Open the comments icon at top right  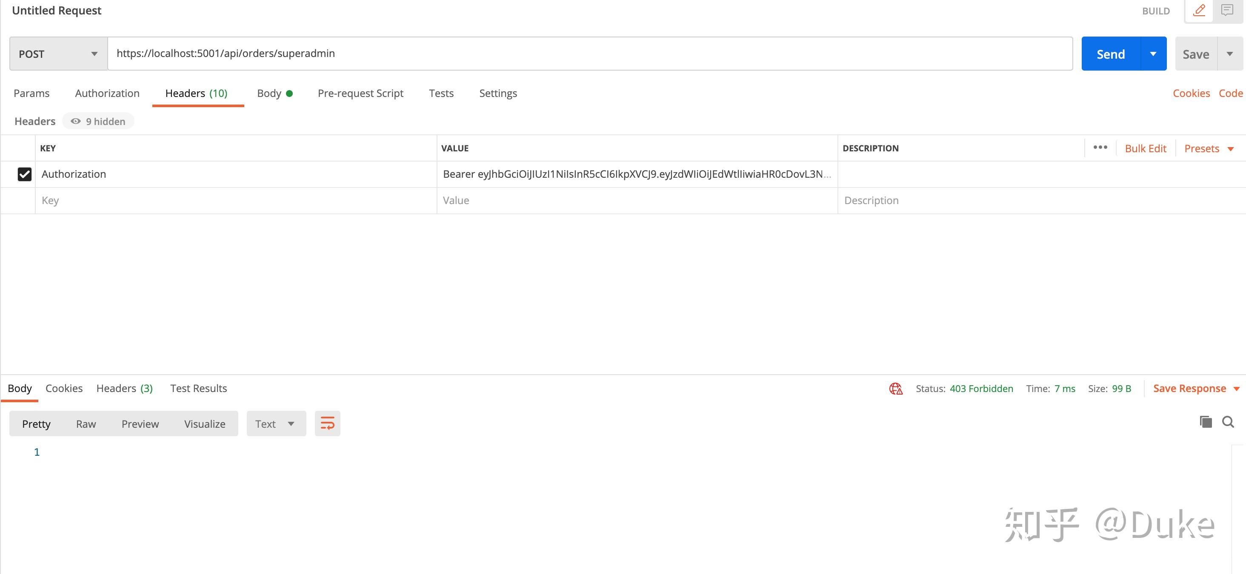point(1227,10)
